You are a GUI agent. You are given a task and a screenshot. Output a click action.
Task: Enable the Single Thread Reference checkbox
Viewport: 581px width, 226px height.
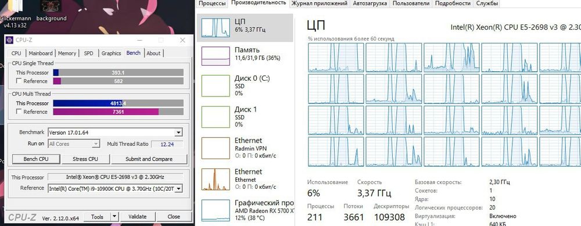pyautogui.click(x=19, y=81)
